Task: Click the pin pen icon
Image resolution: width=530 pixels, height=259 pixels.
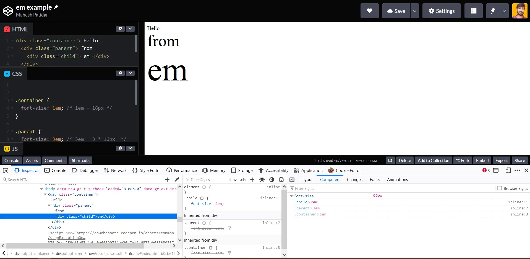Action: [x=493, y=11]
